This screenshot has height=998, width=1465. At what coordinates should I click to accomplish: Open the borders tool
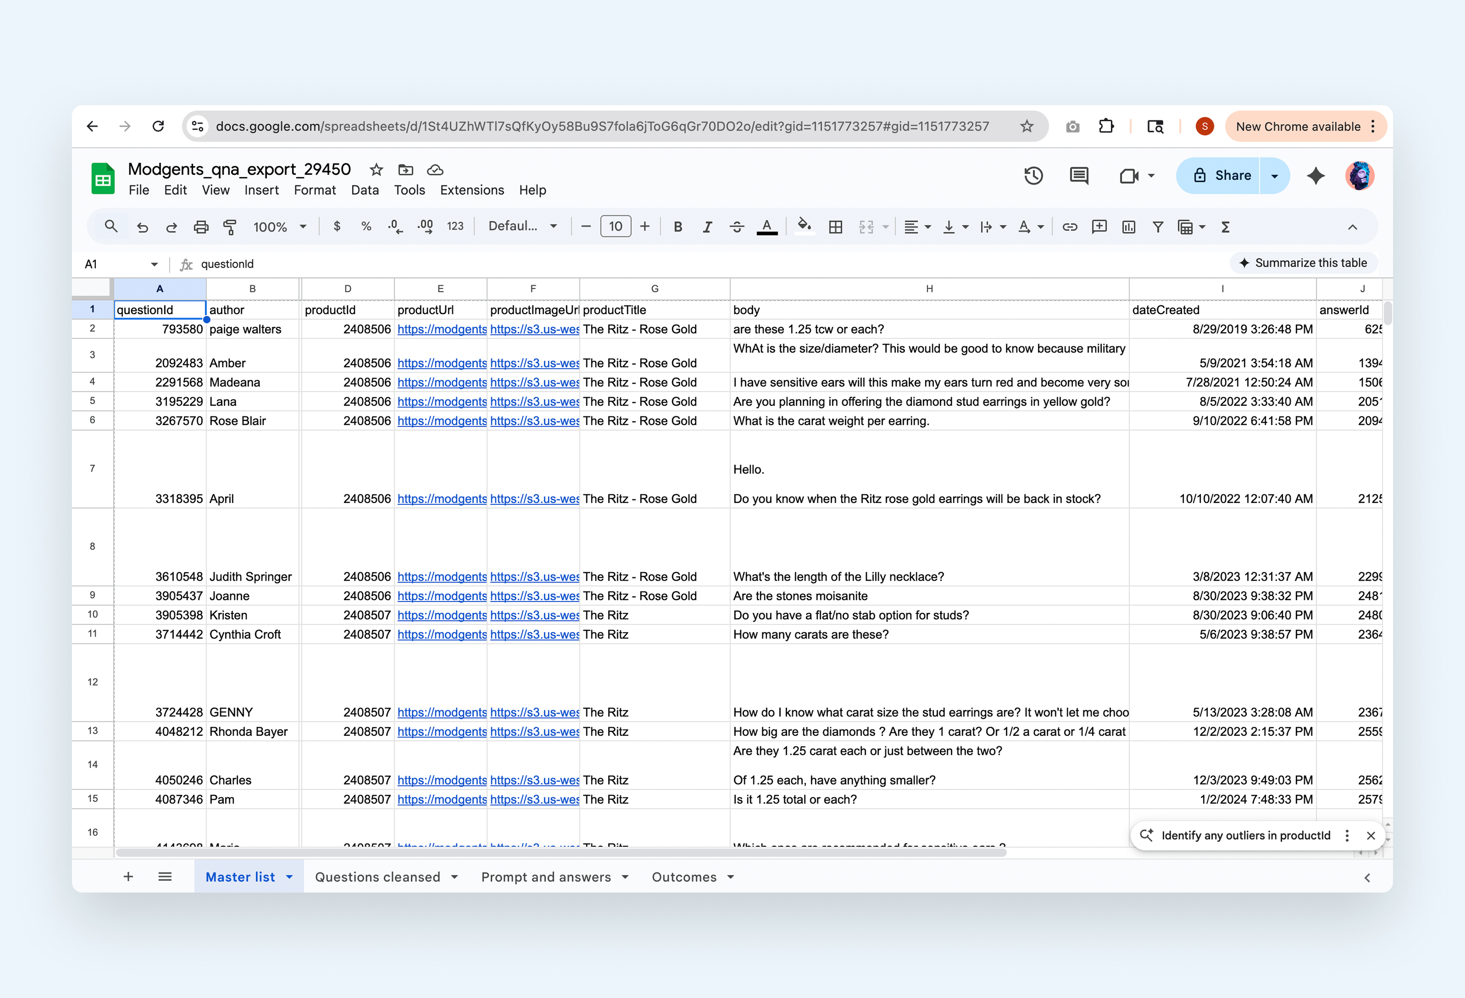click(x=835, y=227)
